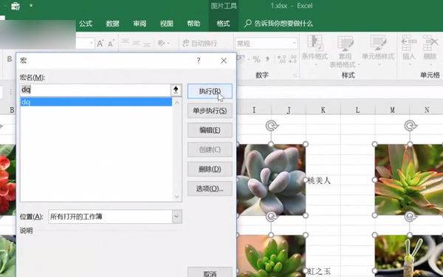Select the red flower picture at left
Viewport: 443px width, 277px height.
[x=8, y=179]
